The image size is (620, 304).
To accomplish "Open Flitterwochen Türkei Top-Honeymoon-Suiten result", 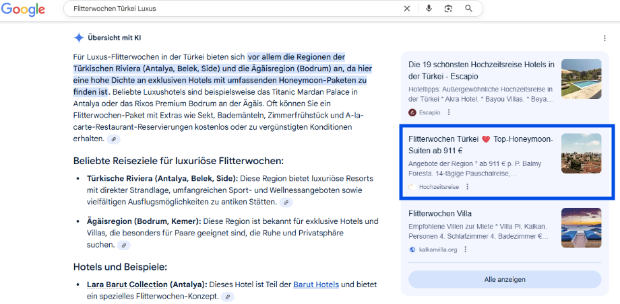I will [482, 145].
